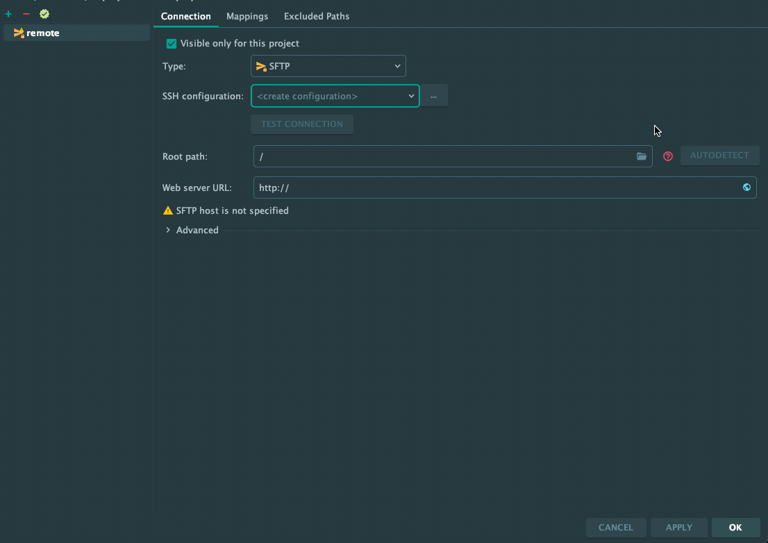The image size is (768, 543).
Task: Add a new deployment server
Action: tap(8, 14)
